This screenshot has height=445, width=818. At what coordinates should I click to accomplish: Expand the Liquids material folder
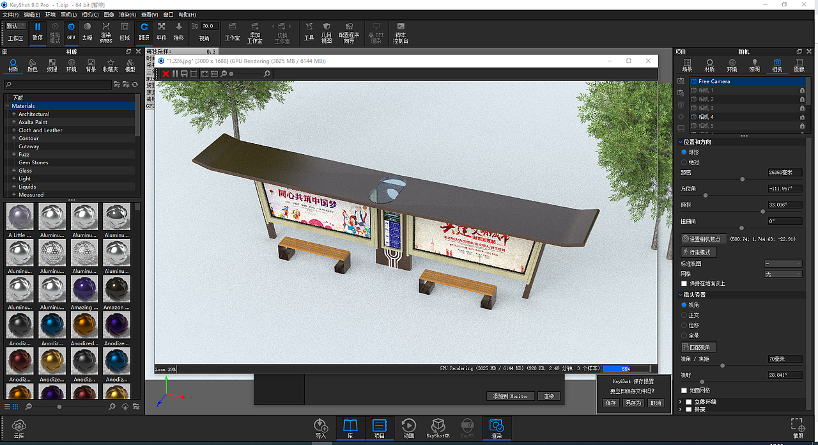14,187
